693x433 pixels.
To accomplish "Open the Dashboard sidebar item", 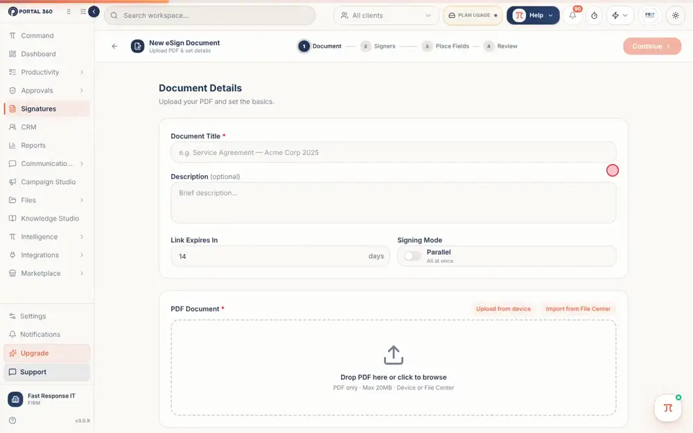I will click(x=47, y=54).
